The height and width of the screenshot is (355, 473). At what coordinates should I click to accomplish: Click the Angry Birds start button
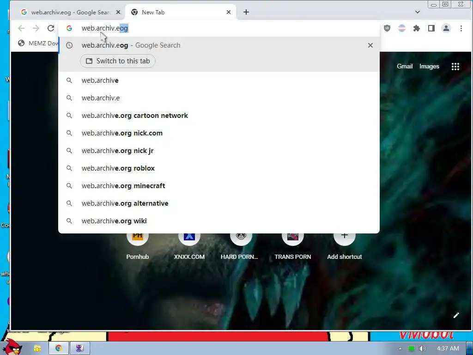click(x=12, y=347)
